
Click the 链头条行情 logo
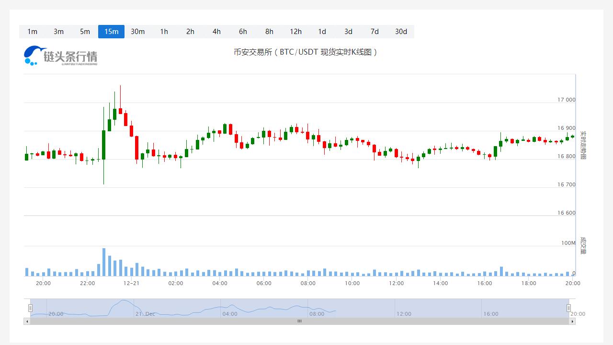click(61, 56)
